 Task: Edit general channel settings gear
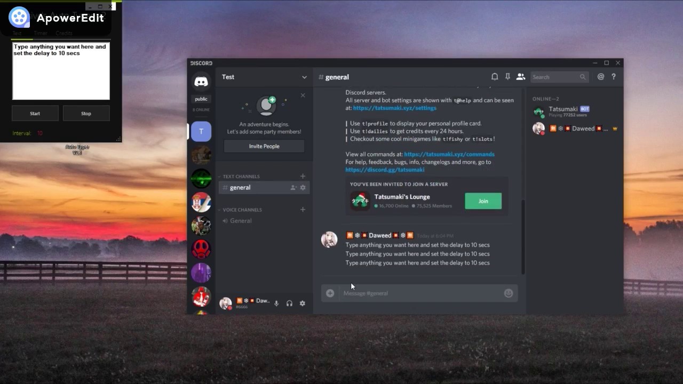303,188
